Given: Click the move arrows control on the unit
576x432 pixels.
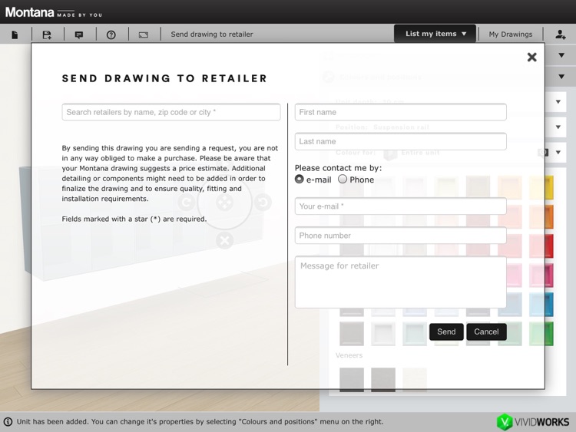Looking at the screenshot, I should click(224, 203).
